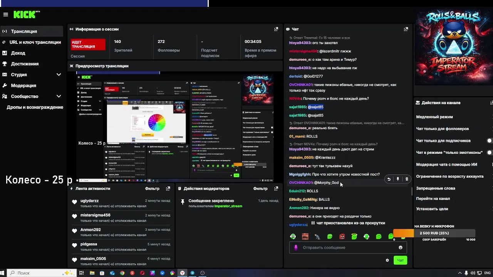Screen dimensions: 493x277
Task: Click the purple microphone icon in chat input
Action: (296, 247)
